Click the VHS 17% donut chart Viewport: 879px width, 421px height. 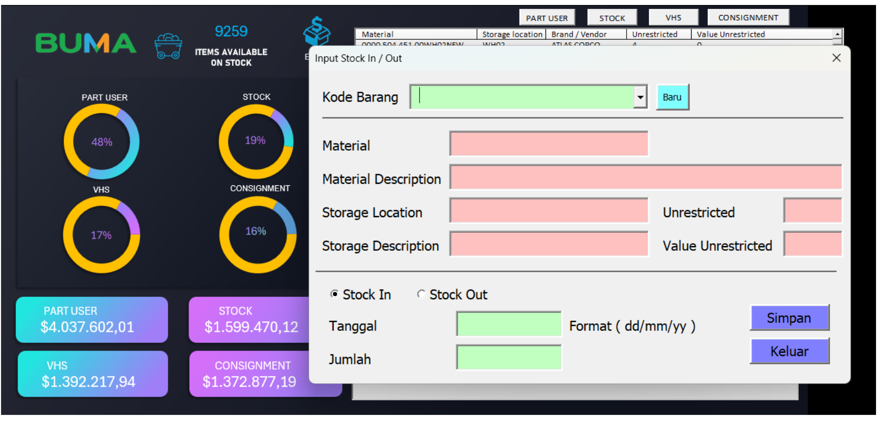101,235
